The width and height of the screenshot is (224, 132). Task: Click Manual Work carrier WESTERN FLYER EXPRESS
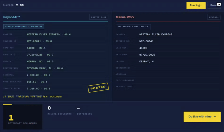(156, 35)
